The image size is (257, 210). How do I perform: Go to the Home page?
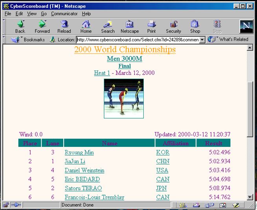point(86,26)
